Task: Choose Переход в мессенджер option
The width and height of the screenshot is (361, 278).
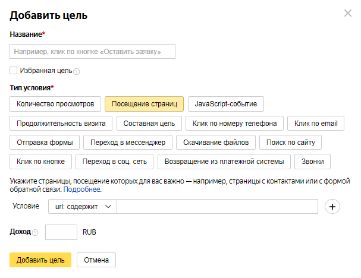Action: click(128, 143)
